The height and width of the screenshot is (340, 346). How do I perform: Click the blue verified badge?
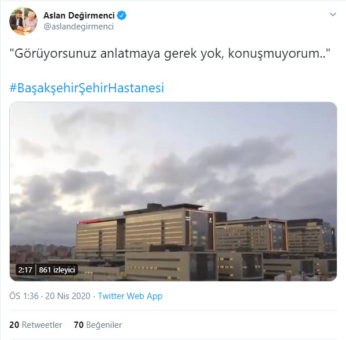coord(121,16)
